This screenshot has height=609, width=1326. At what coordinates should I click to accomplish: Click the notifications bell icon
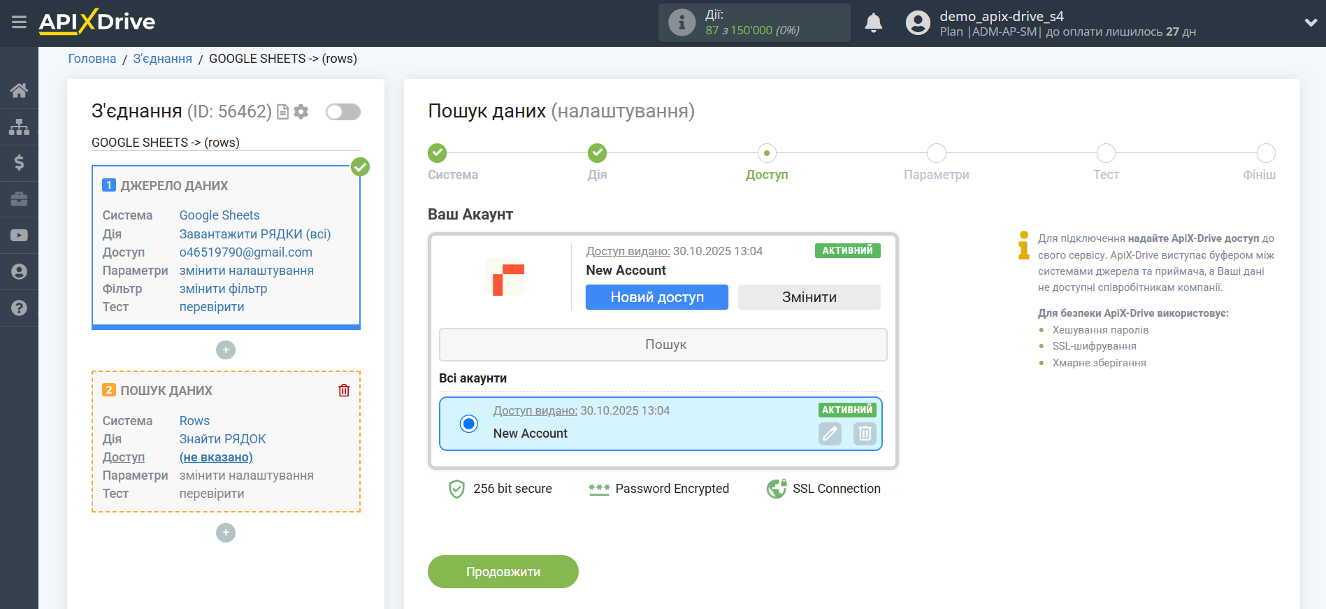(873, 23)
